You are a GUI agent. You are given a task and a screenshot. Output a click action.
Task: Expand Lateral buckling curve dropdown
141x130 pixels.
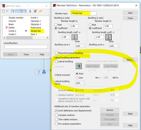tap(80, 83)
